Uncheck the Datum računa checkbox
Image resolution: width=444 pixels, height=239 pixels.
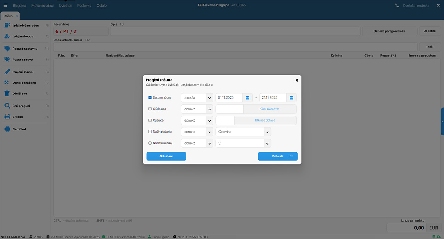tap(150, 98)
